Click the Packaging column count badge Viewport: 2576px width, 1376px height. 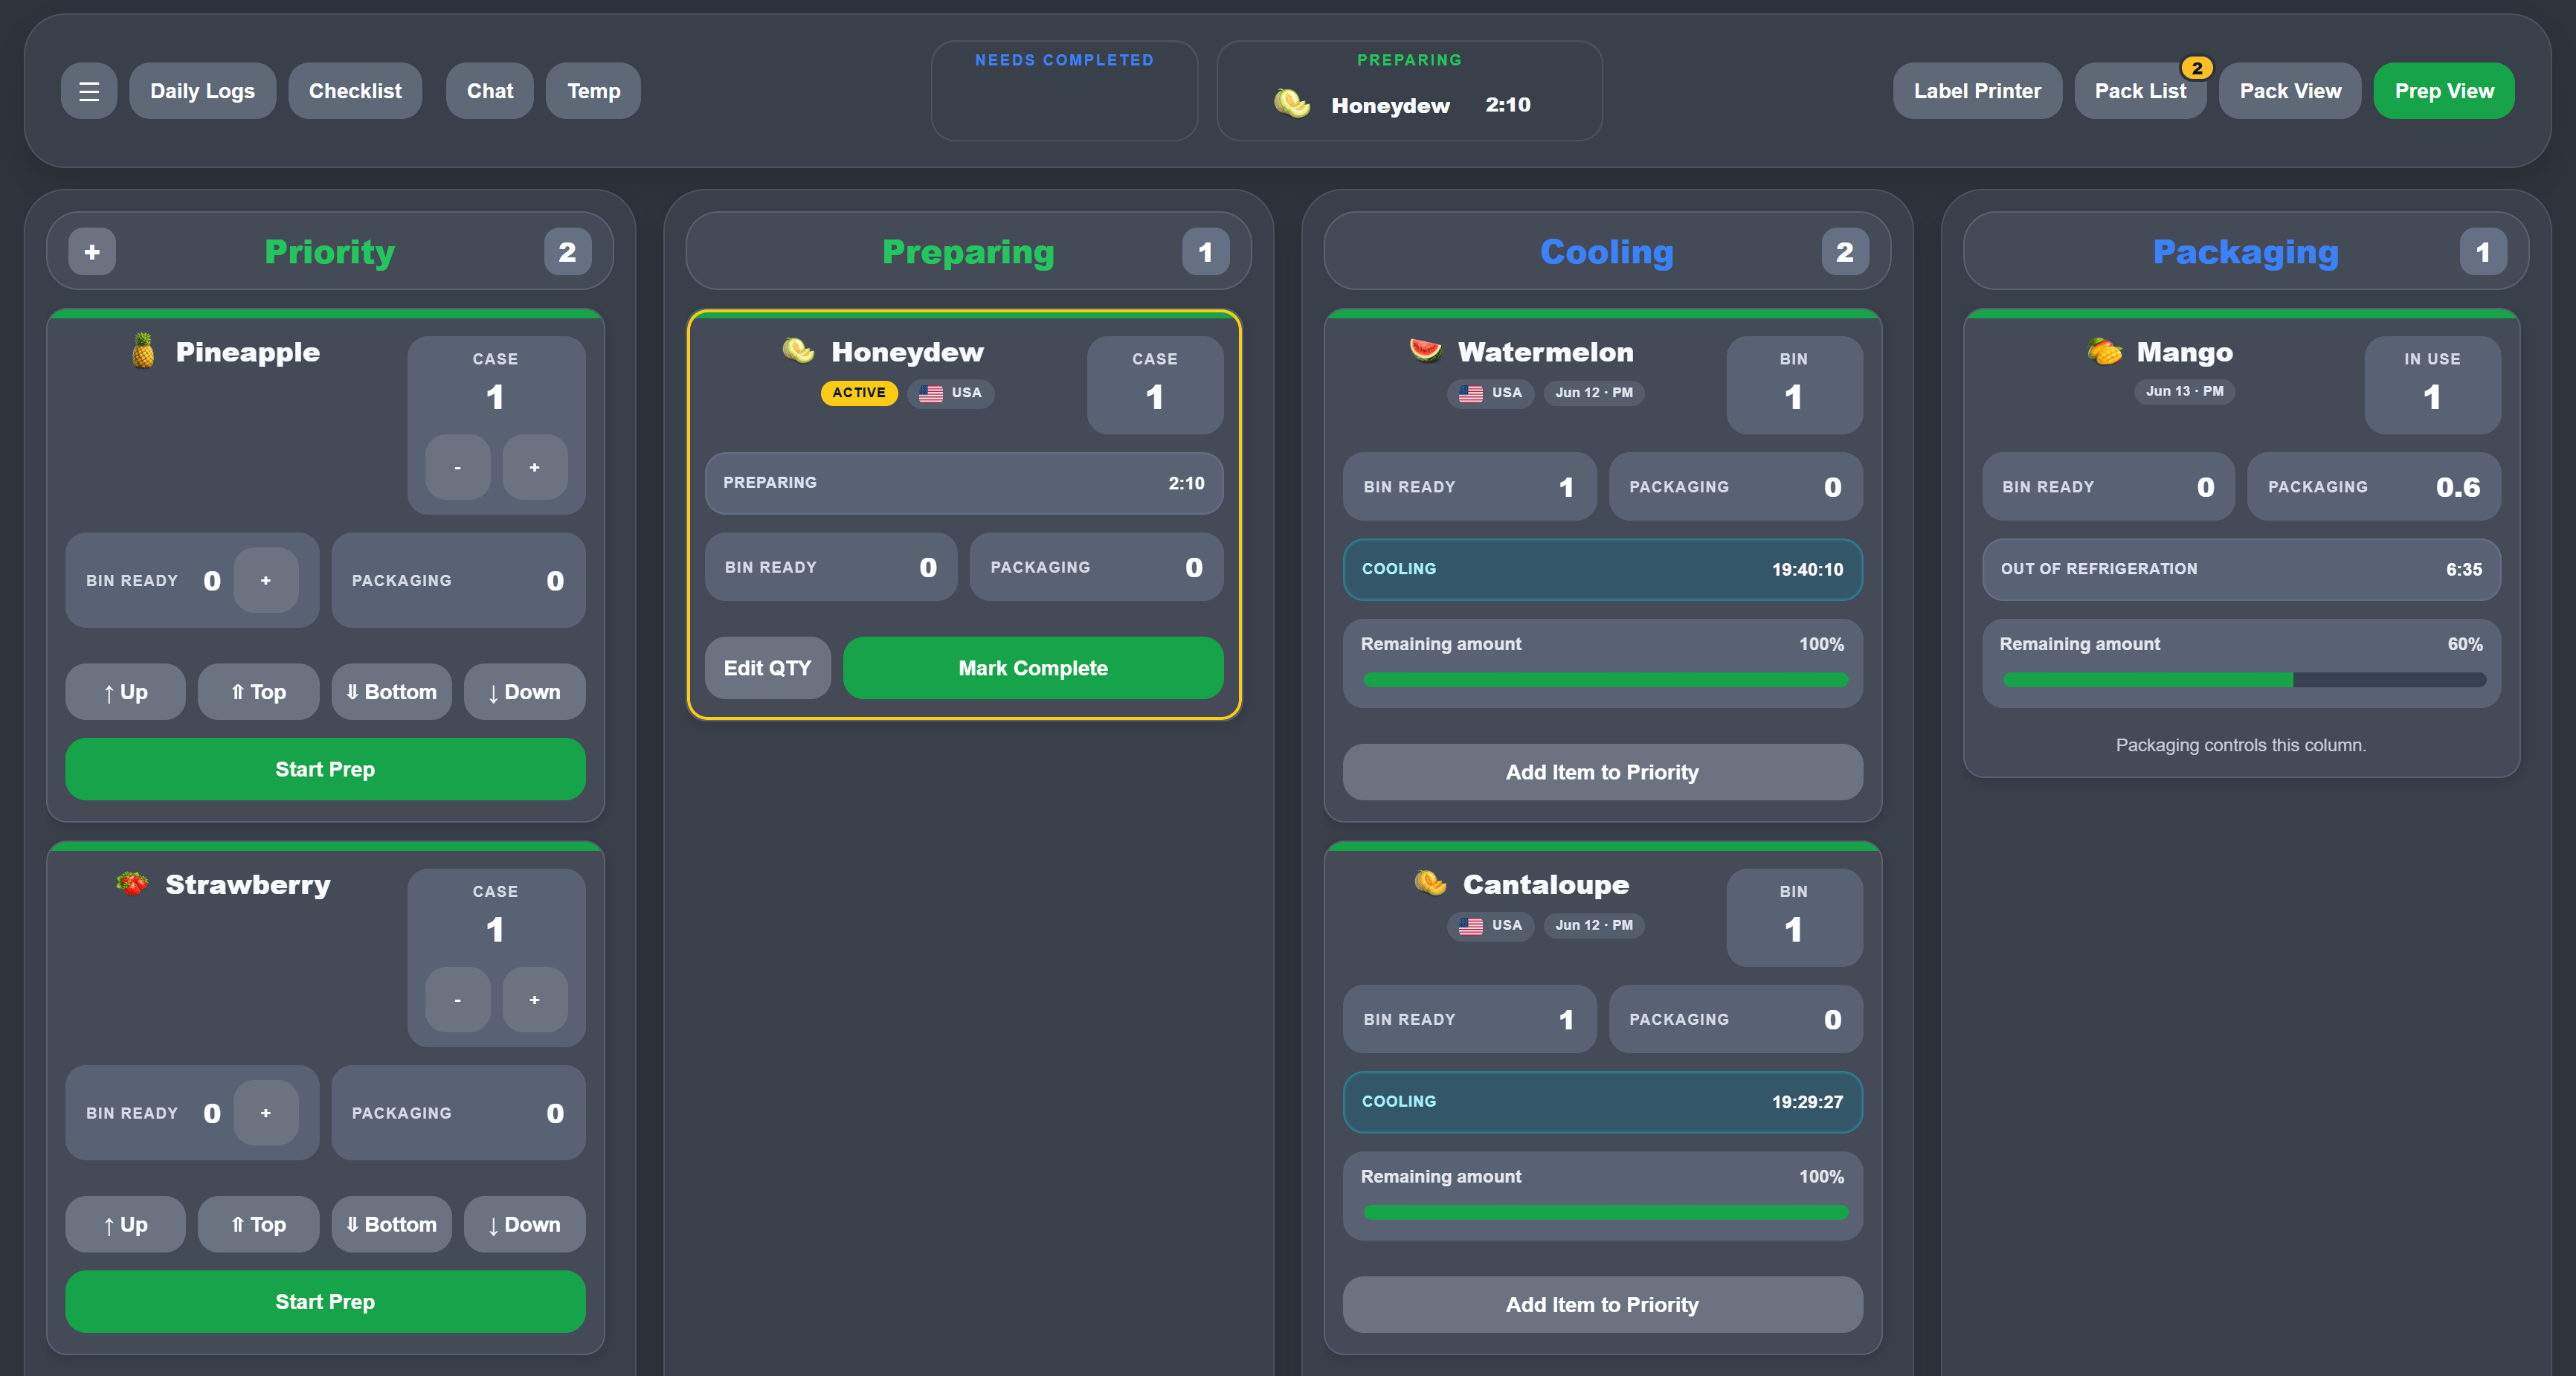2483,252
